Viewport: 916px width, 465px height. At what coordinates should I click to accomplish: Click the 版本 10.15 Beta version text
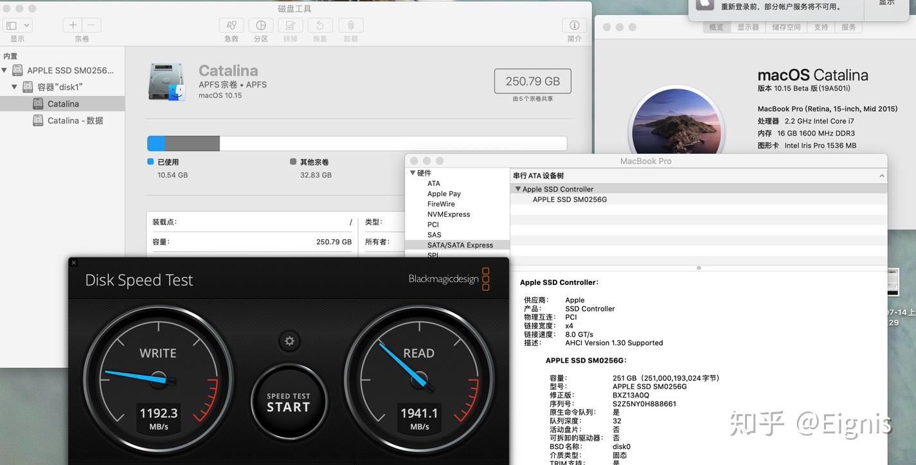(804, 89)
